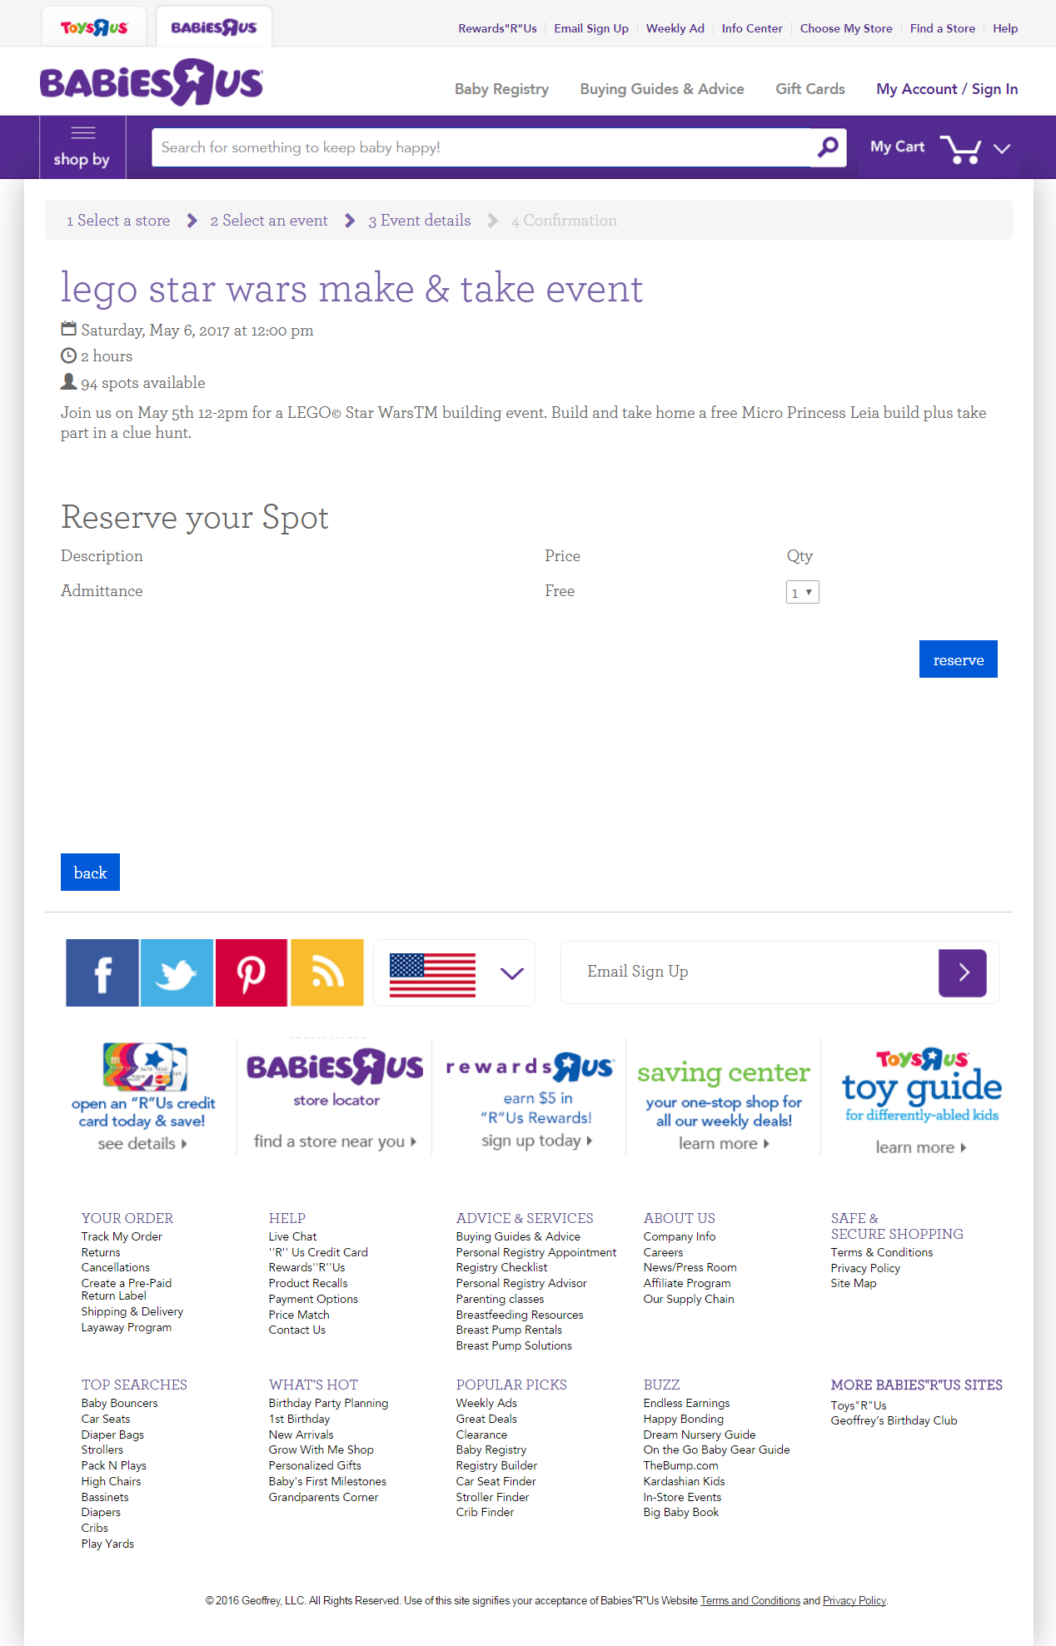Open Birthday Party Planning link
This screenshot has width=1056, height=1646.
328,1403
